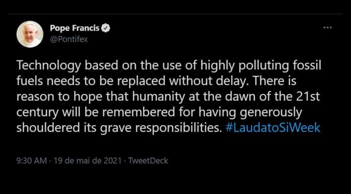Click the 9:30 AM timestamp

pyautogui.click(x=32, y=160)
